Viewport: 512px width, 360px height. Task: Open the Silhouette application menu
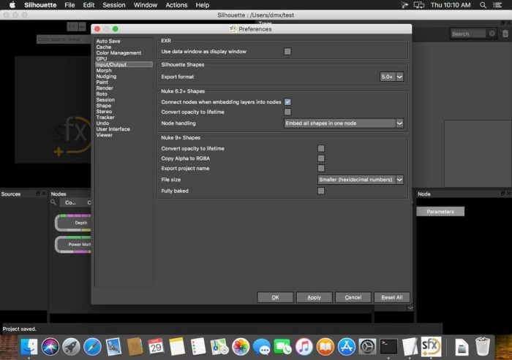(40, 5)
